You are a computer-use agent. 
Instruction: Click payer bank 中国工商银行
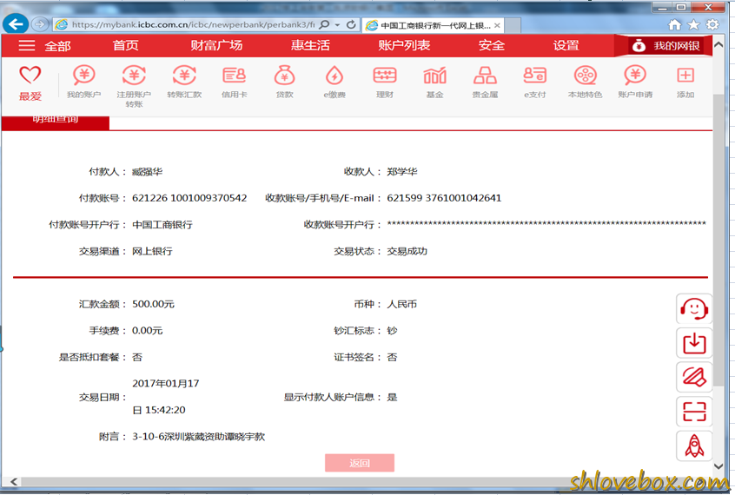[x=162, y=225]
